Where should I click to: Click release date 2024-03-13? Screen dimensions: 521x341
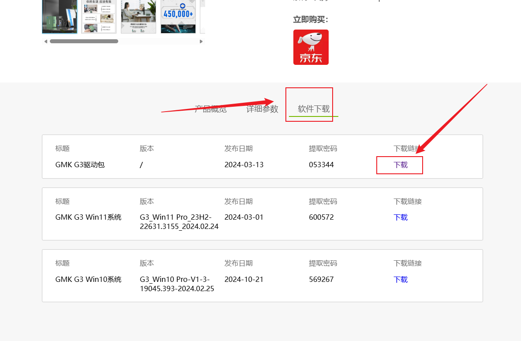(x=244, y=165)
